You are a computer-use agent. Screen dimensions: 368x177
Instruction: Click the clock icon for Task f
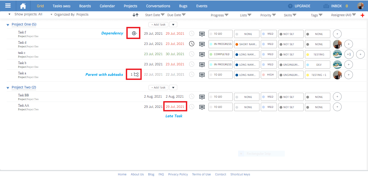192,34
